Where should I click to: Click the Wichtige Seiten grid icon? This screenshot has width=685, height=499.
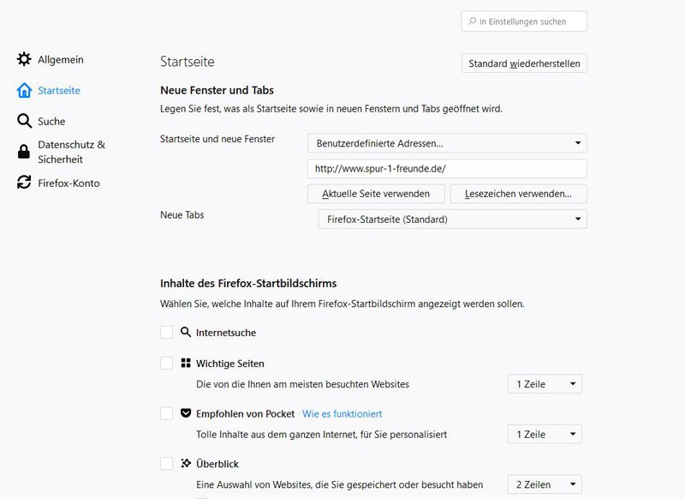click(x=186, y=364)
